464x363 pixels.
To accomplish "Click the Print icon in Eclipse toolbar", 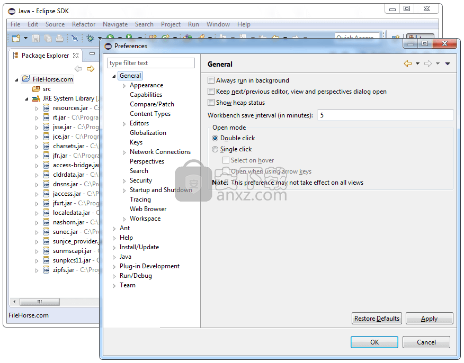I will coord(59,38).
